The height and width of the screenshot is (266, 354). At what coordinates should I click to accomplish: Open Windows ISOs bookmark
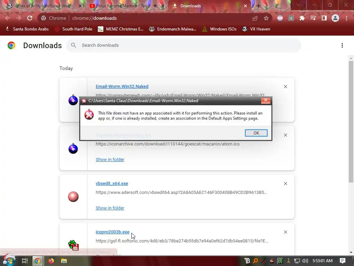tap(219, 29)
